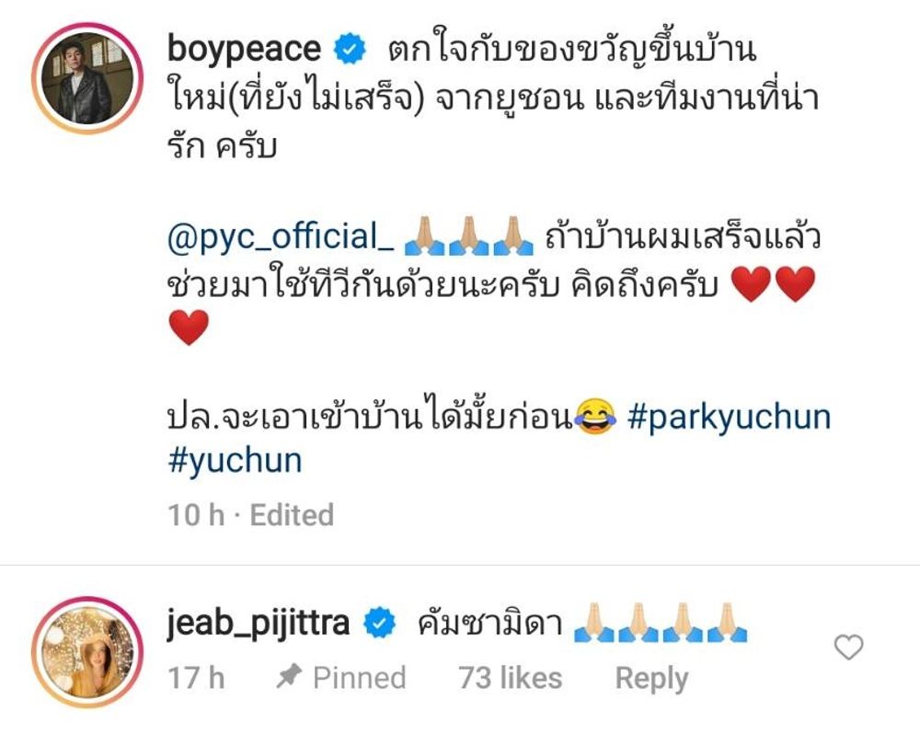This screenshot has height=733, width=920.
Task: Reply to jeab_pijittra's comment
Action: click(651, 679)
